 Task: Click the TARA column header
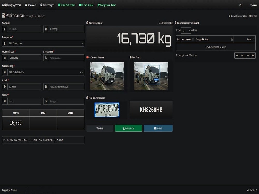pyautogui.click(x=43, y=113)
